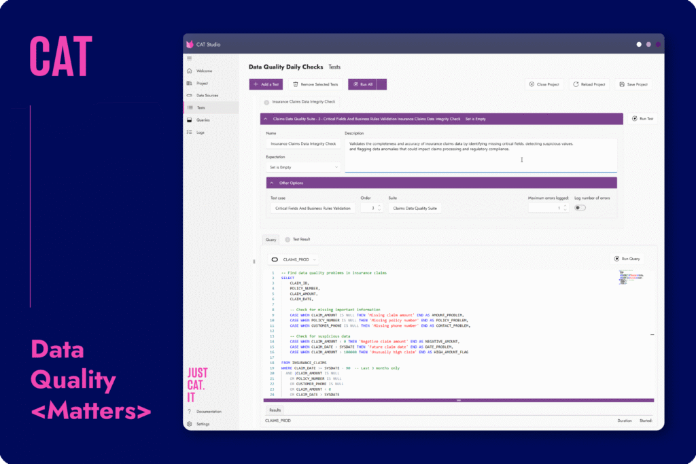The height and width of the screenshot is (464, 696).
Task: Open the Expectation dropdown Set is Empty
Action: tap(303, 167)
